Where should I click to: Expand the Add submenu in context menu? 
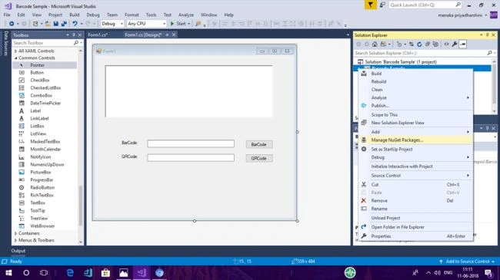click(x=415, y=132)
